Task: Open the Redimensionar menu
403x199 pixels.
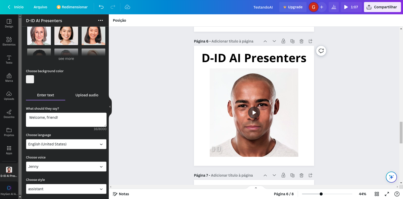Action: point(72,7)
